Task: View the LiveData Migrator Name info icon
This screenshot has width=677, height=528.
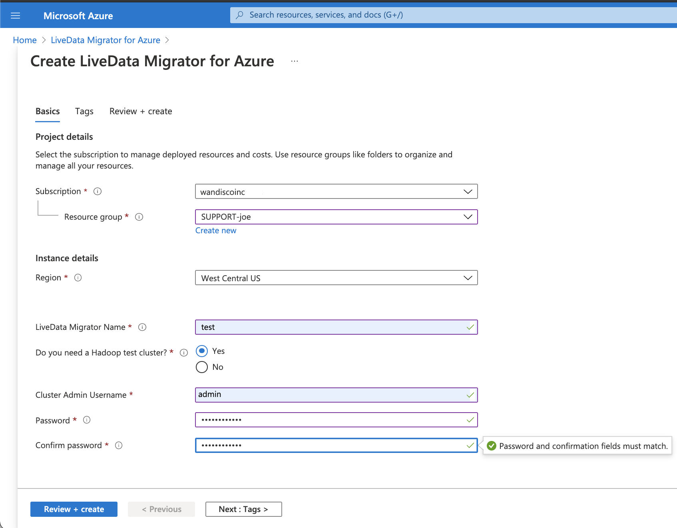Action: pyautogui.click(x=142, y=327)
